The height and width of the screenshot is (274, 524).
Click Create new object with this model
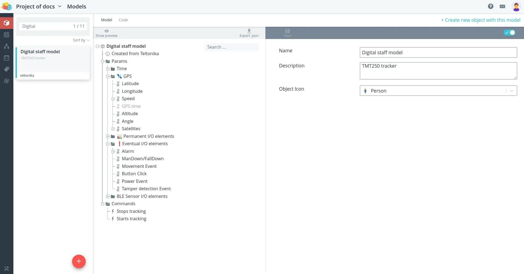click(x=481, y=20)
